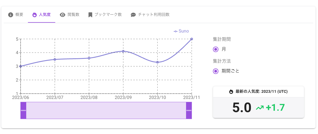Click the flame icon on 人気度 tab
The image size is (318, 134).
35,15
